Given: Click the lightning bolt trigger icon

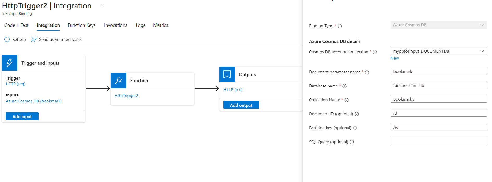Looking at the screenshot, I should pos(10,63).
